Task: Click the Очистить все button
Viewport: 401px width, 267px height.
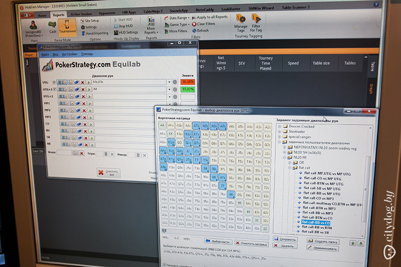Action: click(108, 173)
